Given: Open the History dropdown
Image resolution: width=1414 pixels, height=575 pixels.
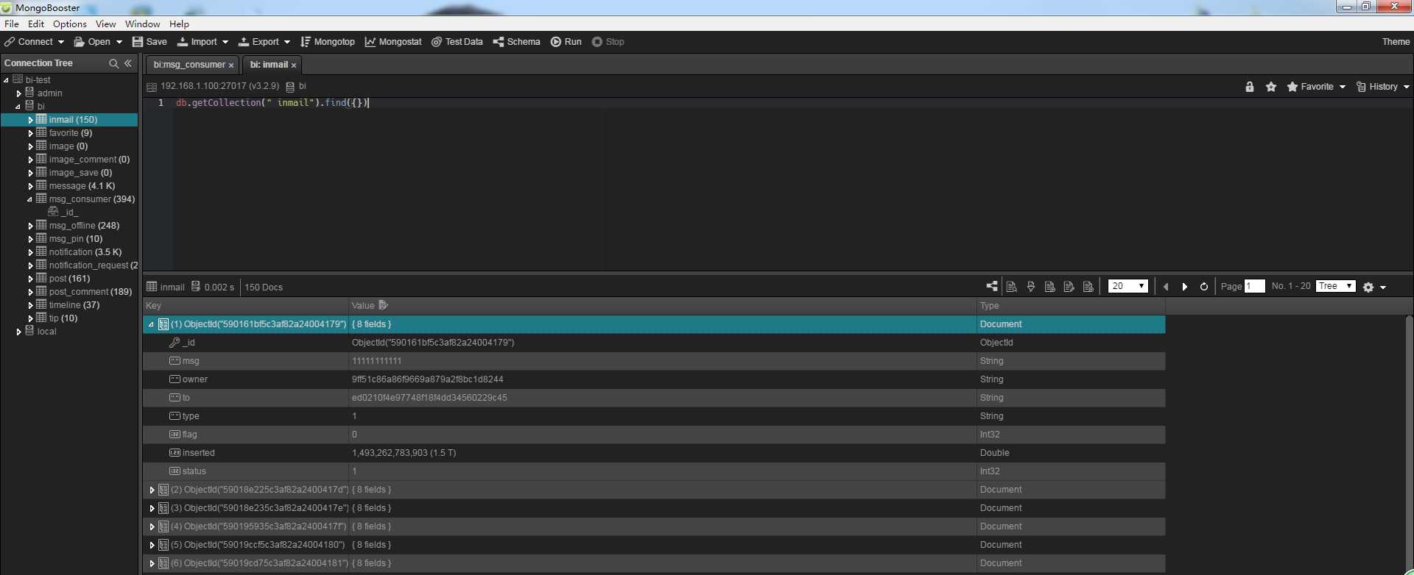Looking at the screenshot, I should [x=1383, y=87].
